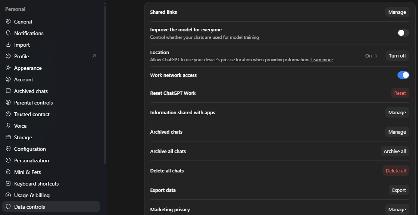Click Manage in the Archived chats row
The height and width of the screenshot is (215, 418).
pyautogui.click(x=397, y=132)
